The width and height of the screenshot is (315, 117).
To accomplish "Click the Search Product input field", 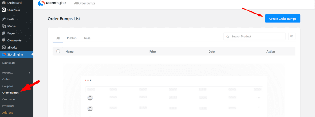I will pos(254,36).
